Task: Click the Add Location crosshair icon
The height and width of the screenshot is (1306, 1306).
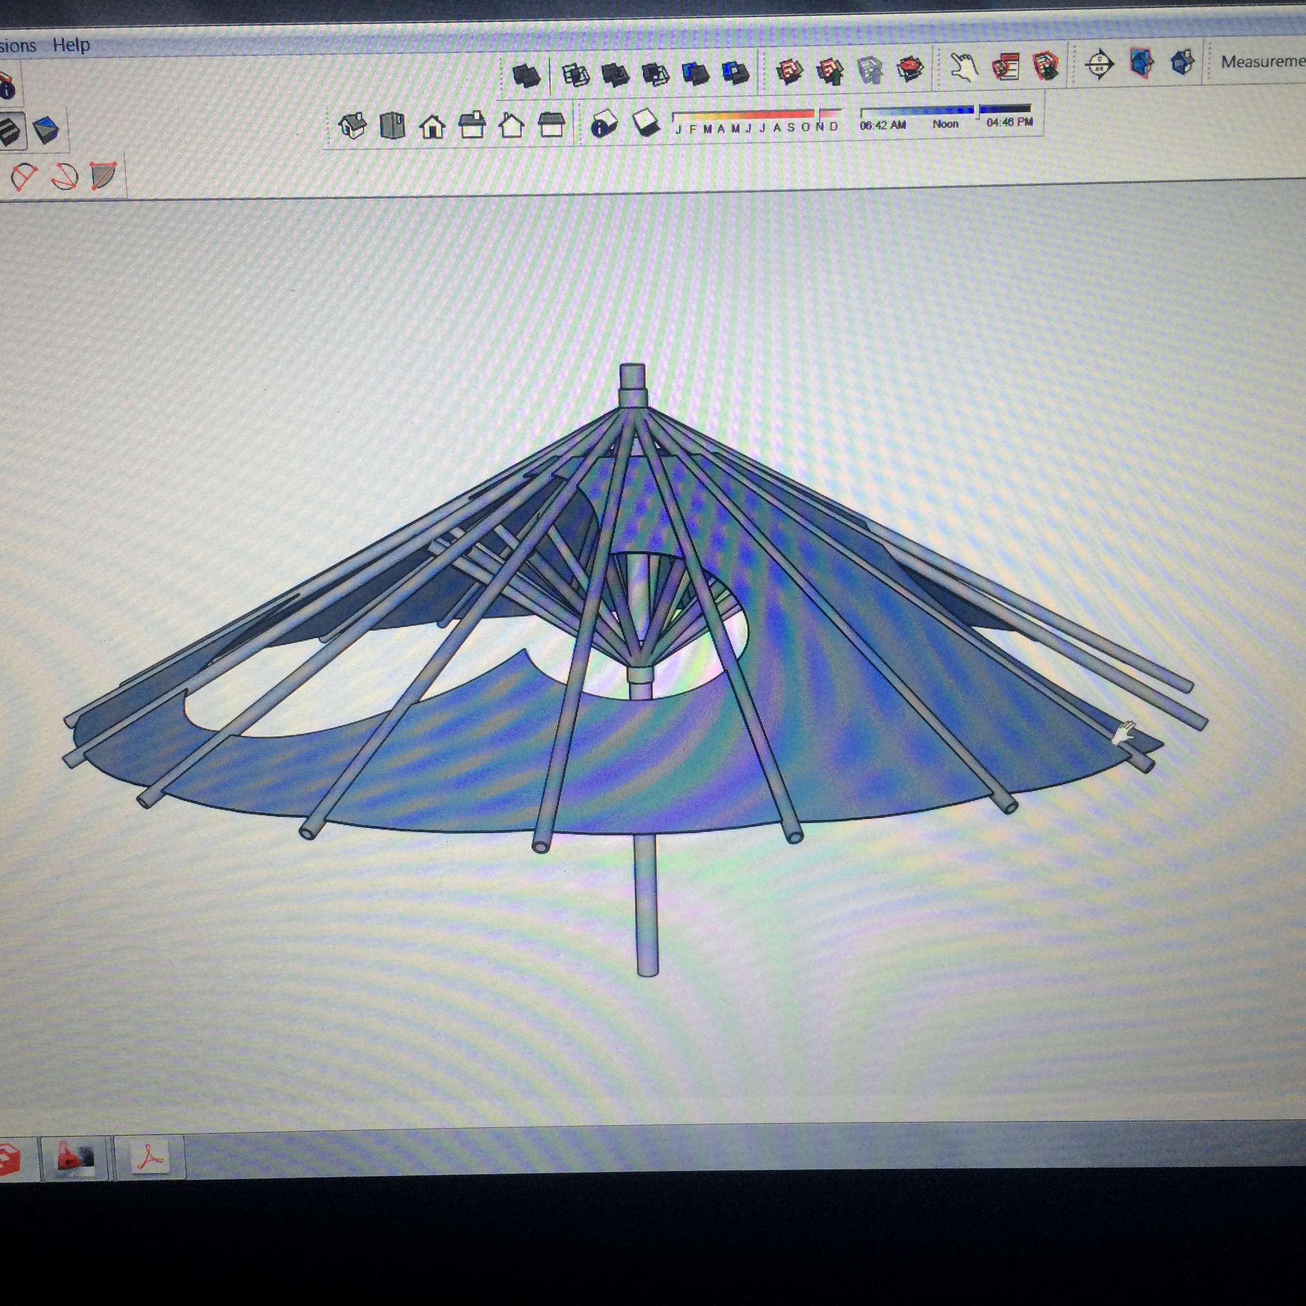Action: [1099, 65]
